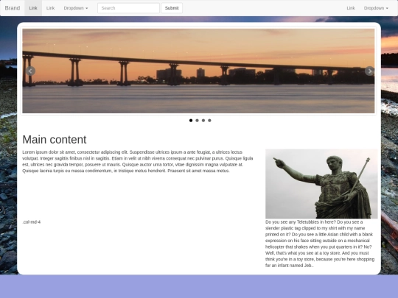
Task: Click the Brand logo text in navbar
Action: pyautogui.click(x=13, y=8)
